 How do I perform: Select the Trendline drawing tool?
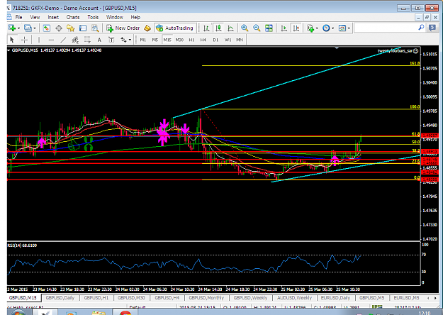tap(63, 40)
